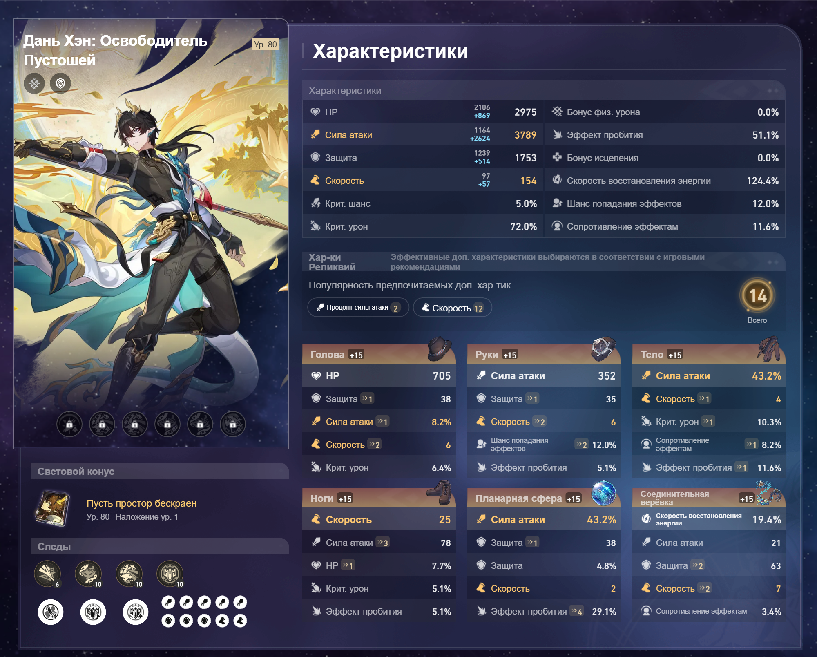Image resolution: width=817 pixels, height=657 pixels.
Task: Click the Скорость 12 preferred stat chip
Action: [x=453, y=308]
